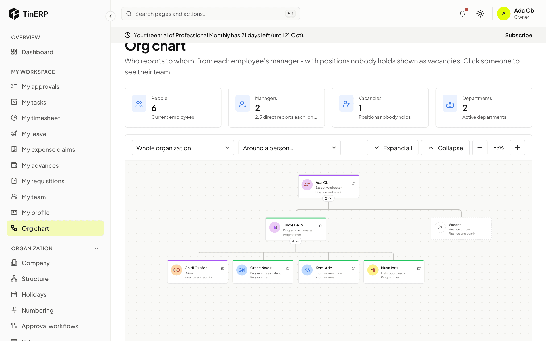Open the Whole organization dropdown

tap(183, 148)
